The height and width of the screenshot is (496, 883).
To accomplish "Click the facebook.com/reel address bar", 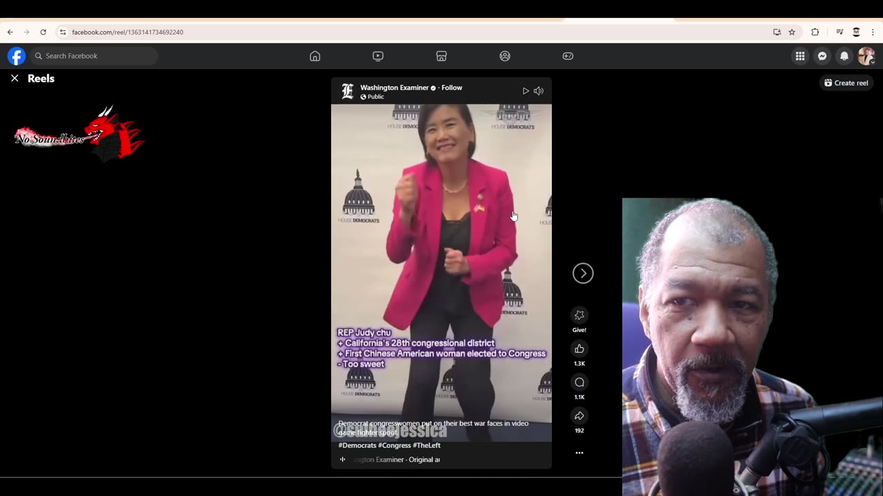I will click(414, 32).
